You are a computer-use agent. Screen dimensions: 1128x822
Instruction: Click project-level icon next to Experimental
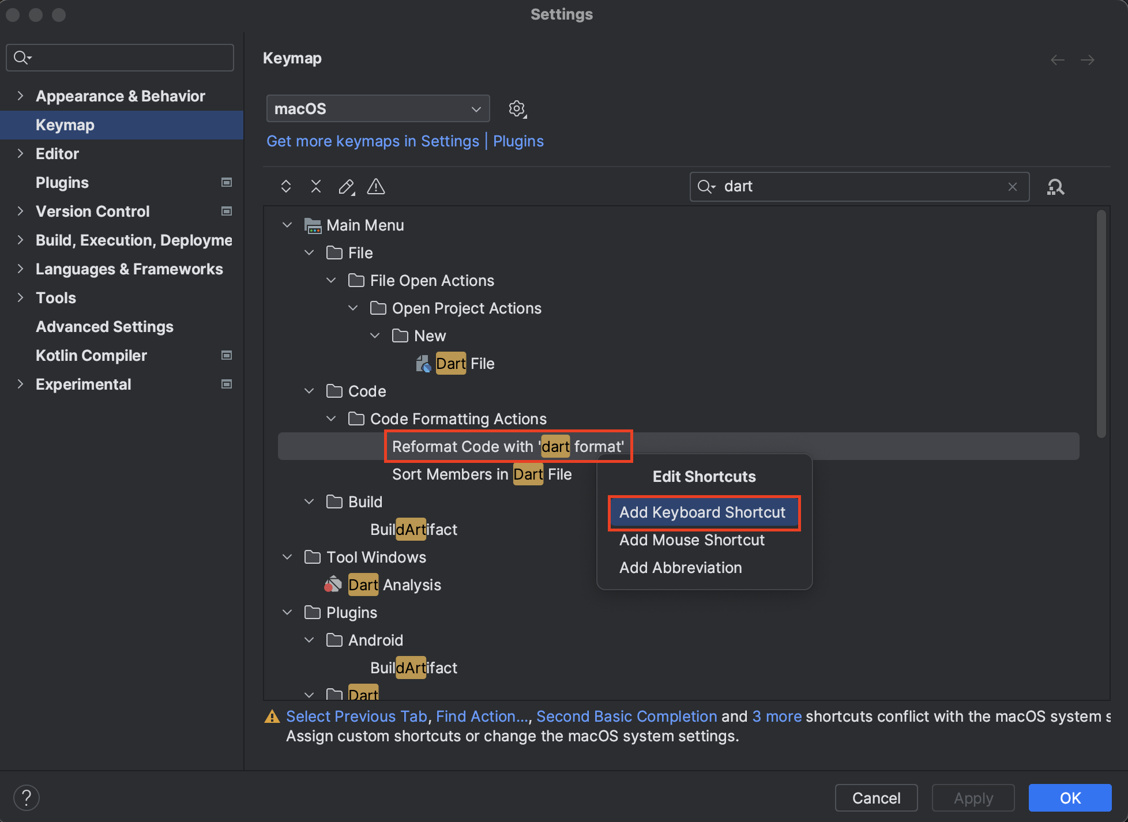(x=227, y=384)
